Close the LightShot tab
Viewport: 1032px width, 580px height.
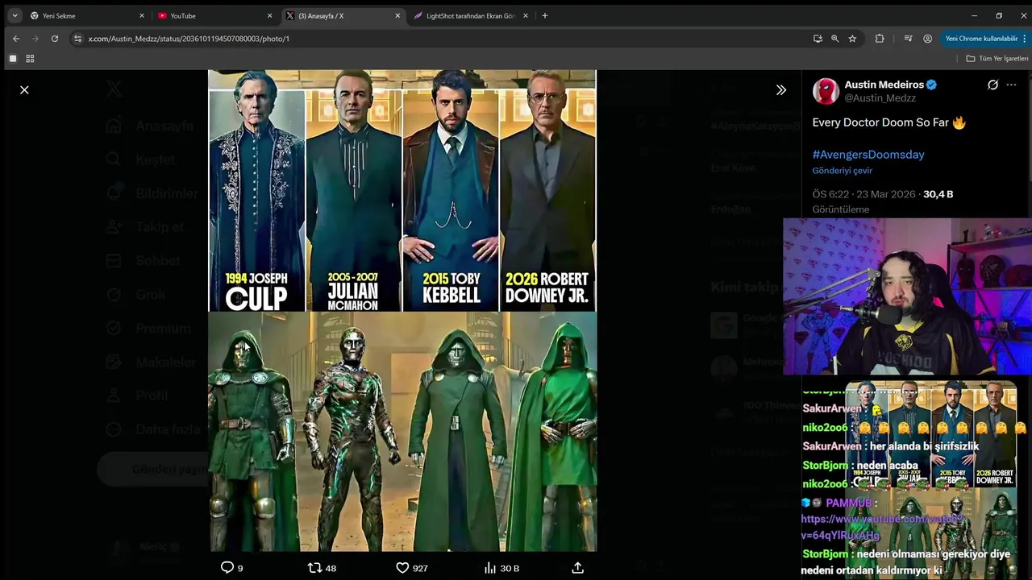[x=526, y=15]
